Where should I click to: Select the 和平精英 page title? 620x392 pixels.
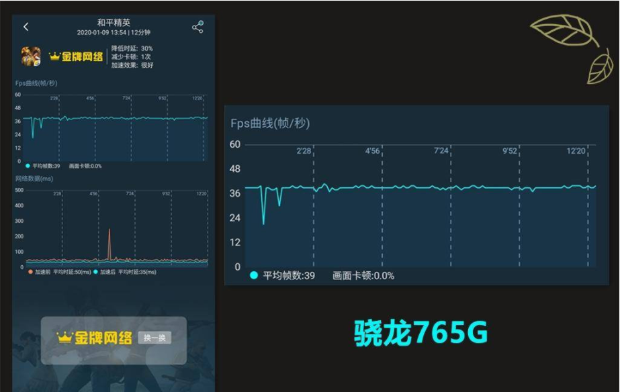click(x=114, y=23)
